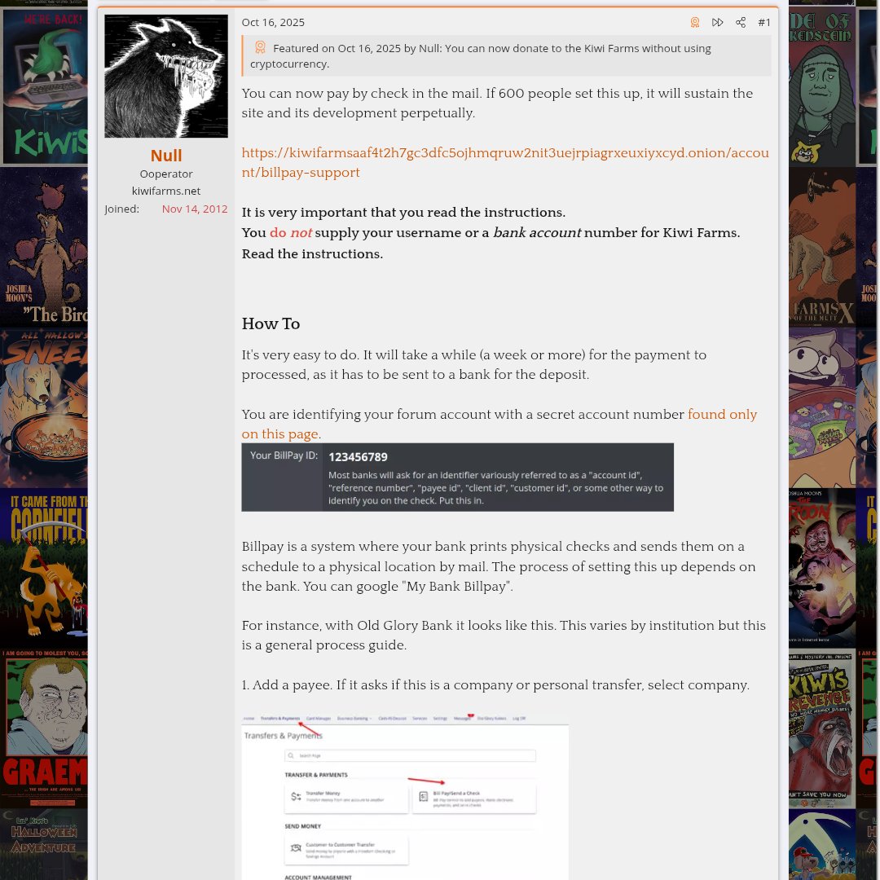880x880 pixels.
Task: Click the Null wolf avatar image
Action: click(166, 77)
